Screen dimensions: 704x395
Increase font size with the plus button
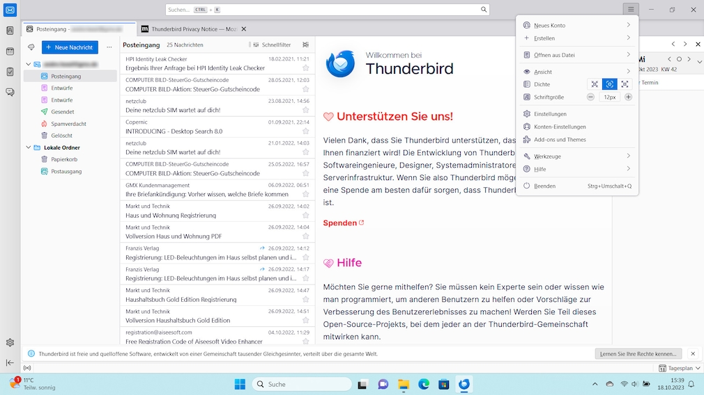[628, 97]
